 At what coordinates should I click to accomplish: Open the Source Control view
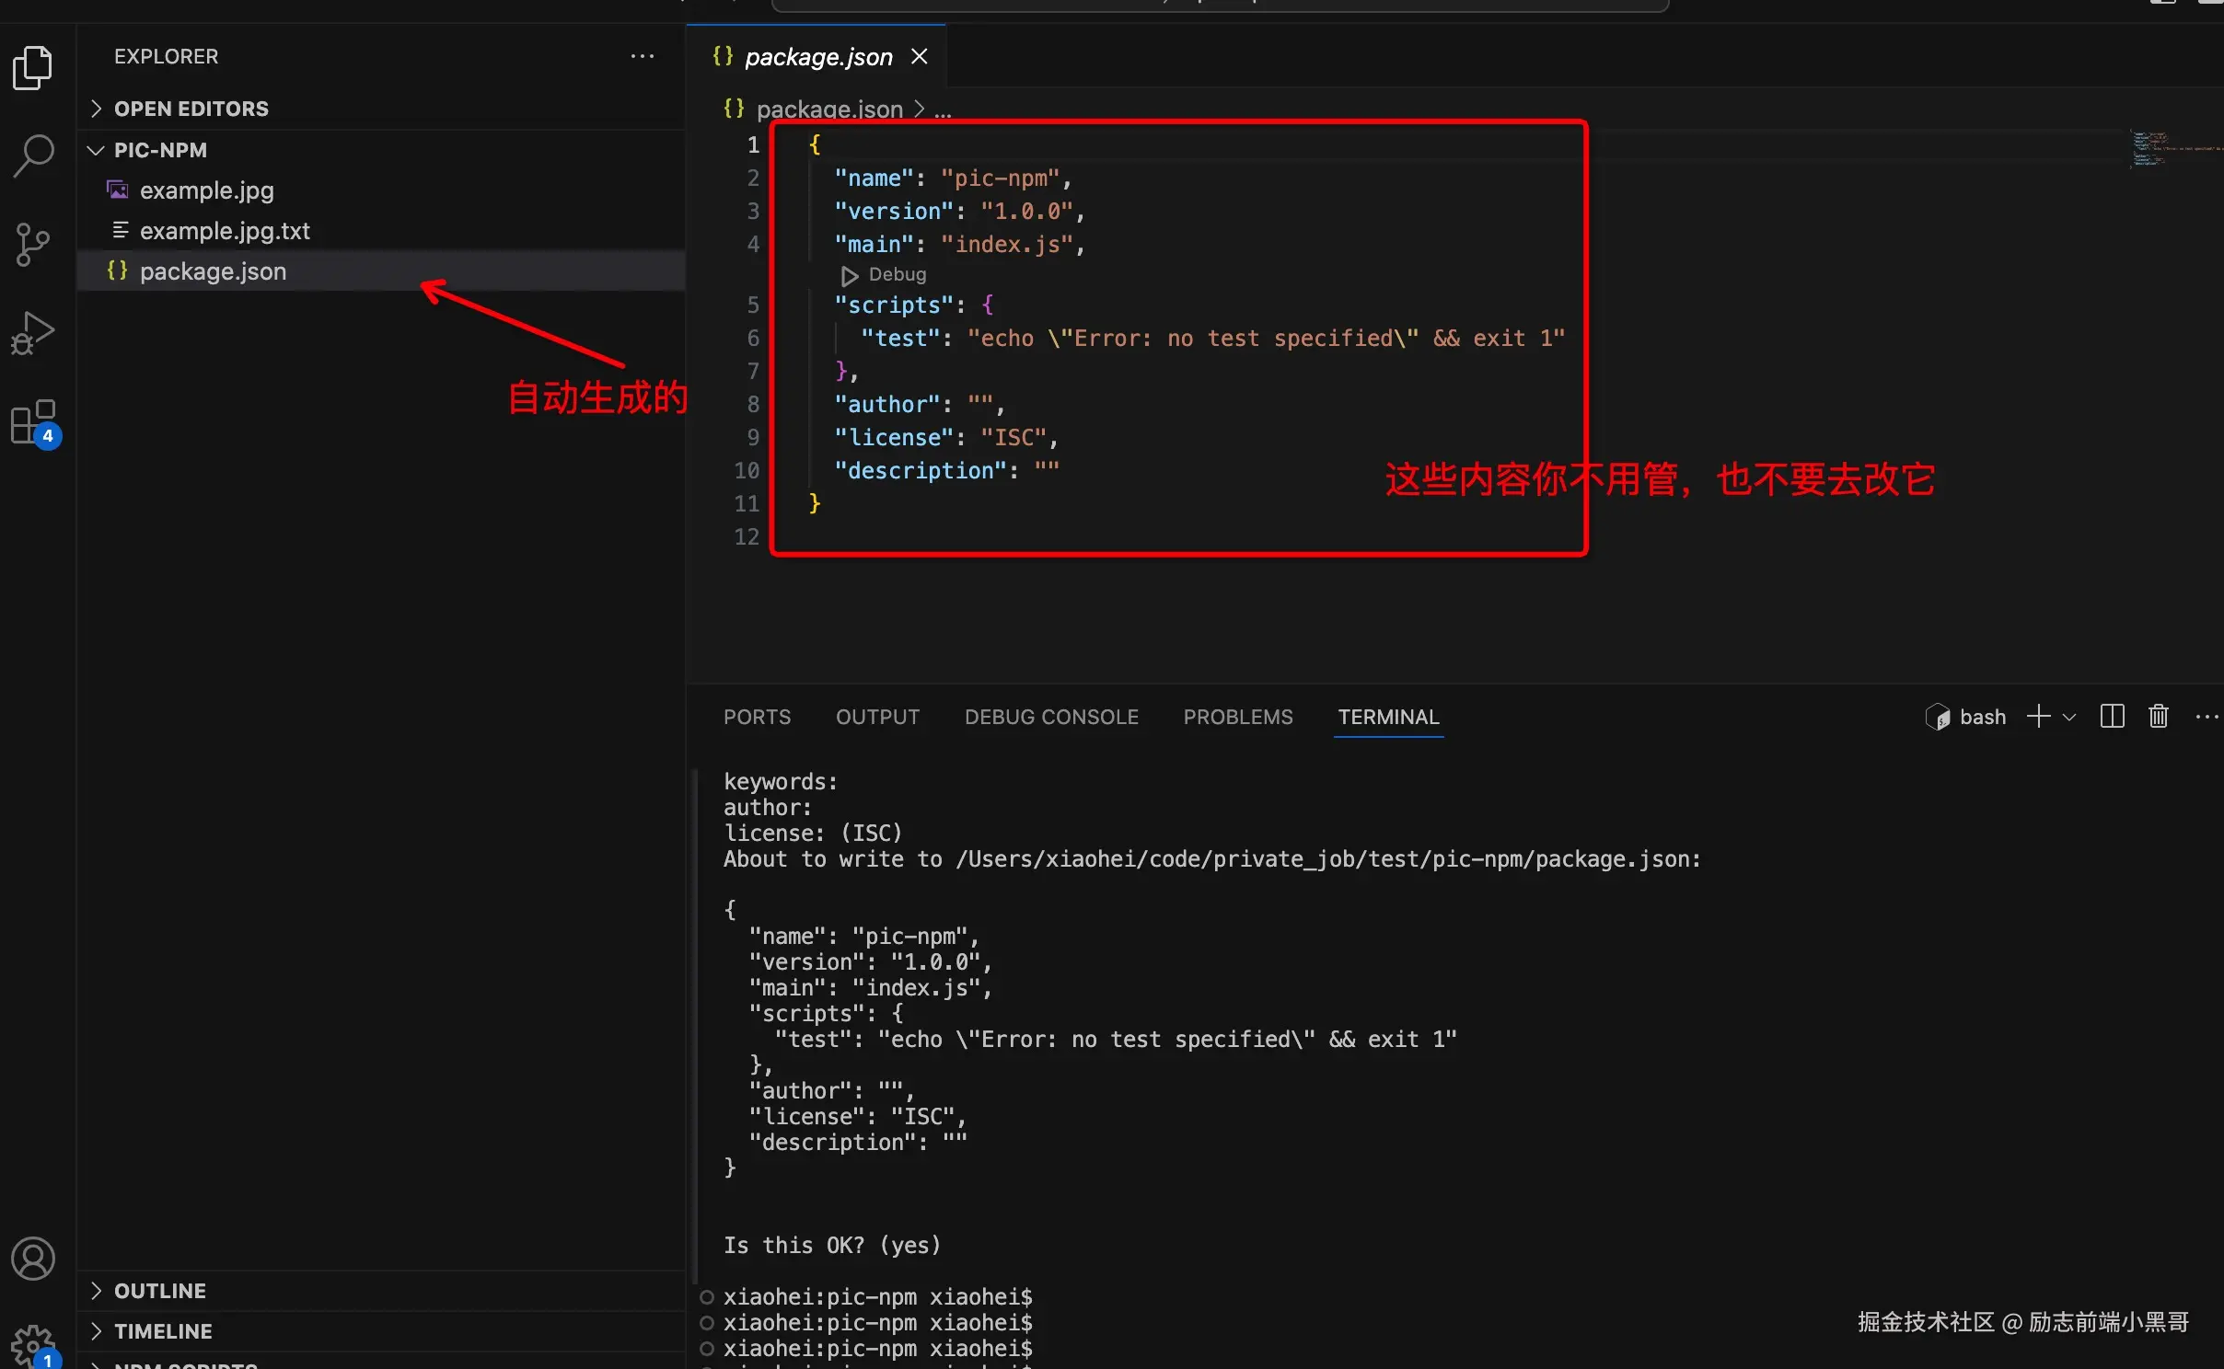(33, 244)
